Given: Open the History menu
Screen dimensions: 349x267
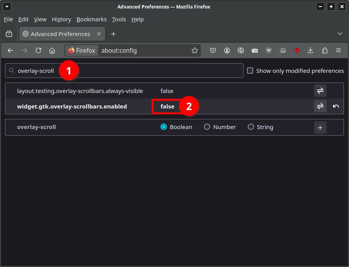Looking at the screenshot, I should click(x=61, y=19).
